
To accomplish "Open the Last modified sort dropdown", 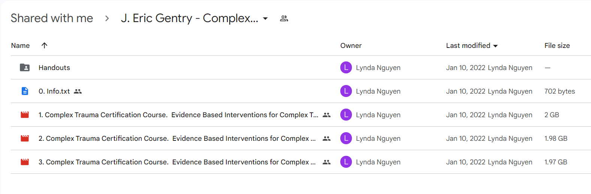I will [x=495, y=46].
